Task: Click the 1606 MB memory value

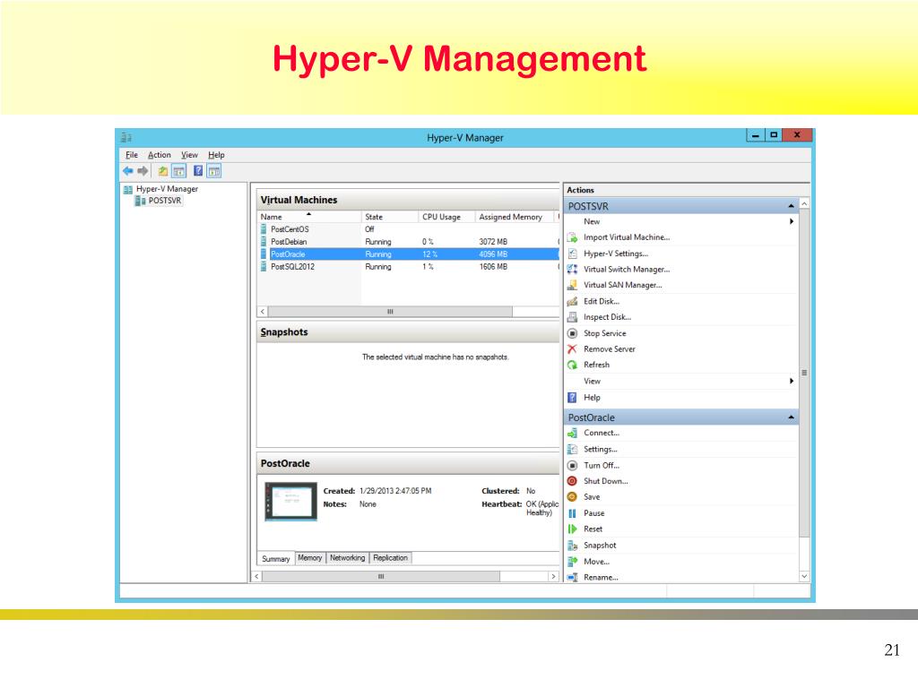Action: (x=493, y=267)
